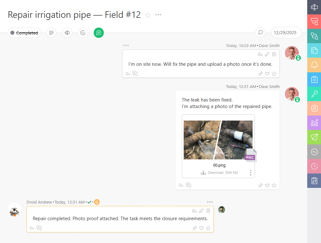This screenshot has height=243, width=321.
Task: Edit the "Repair completed" message with the pencil
Action: pyautogui.click(x=201, y=211)
